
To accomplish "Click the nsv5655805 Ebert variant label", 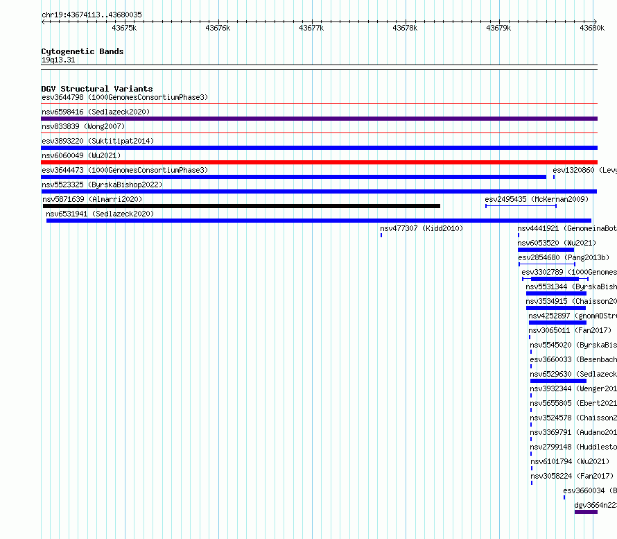I will point(573,403).
